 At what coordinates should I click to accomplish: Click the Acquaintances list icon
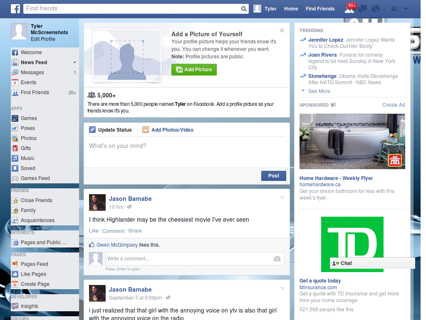15,220
